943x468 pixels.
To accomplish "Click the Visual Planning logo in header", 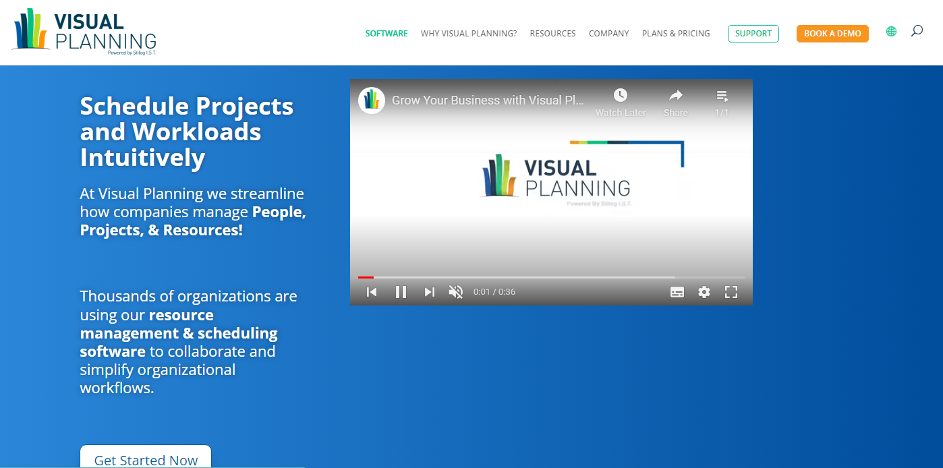I will point(84,32).
